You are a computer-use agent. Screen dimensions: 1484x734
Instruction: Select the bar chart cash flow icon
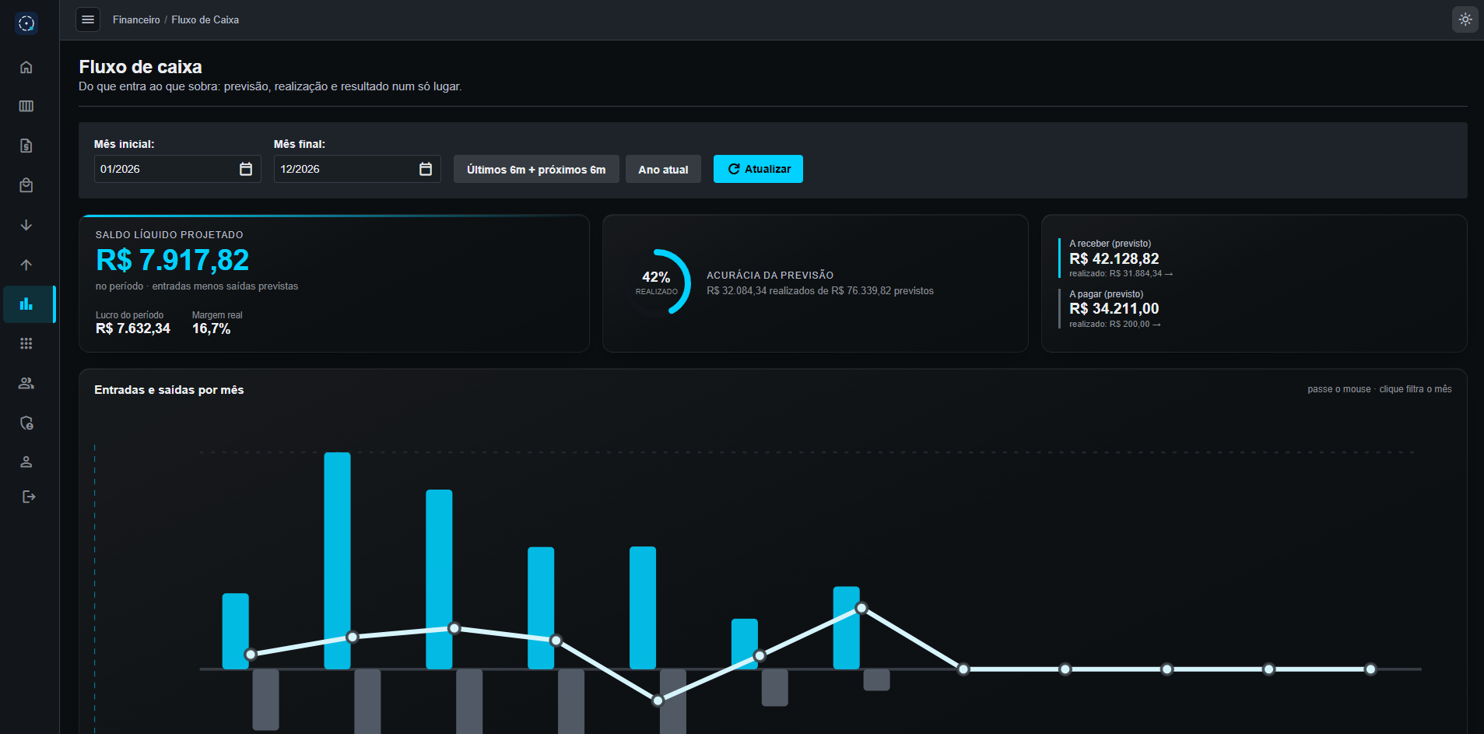(26, 304)
